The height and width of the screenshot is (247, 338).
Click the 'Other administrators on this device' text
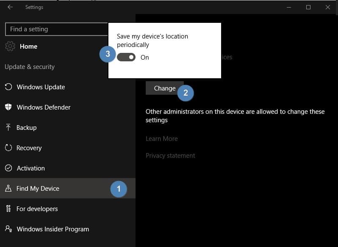(235, 116)
